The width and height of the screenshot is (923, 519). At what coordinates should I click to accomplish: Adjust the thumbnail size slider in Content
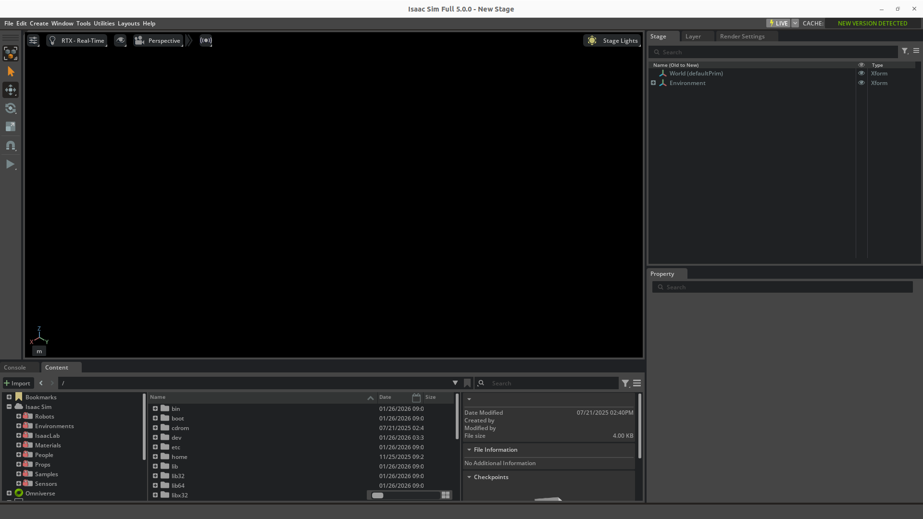[x=378, y=495]
